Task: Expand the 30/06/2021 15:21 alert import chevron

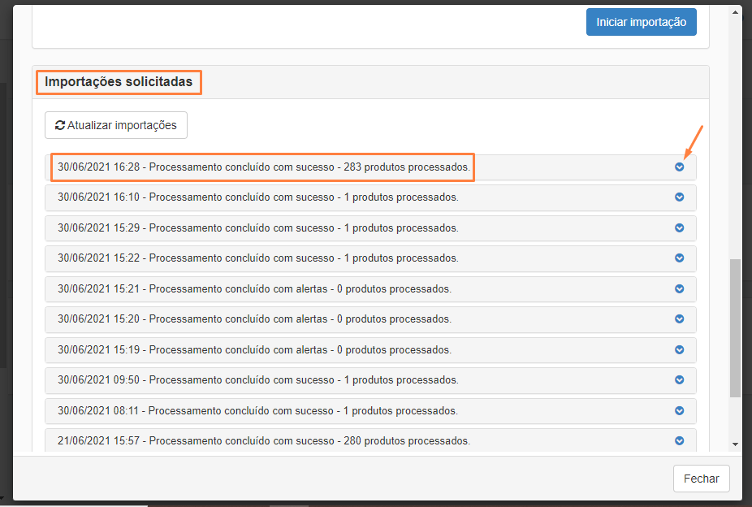Action: coord(680,289)
